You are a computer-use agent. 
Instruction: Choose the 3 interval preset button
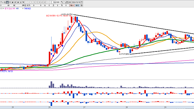tap(29, 2)
